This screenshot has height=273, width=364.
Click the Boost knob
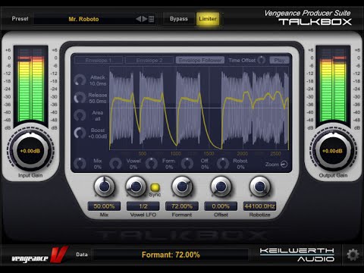(x=80, y=133)
